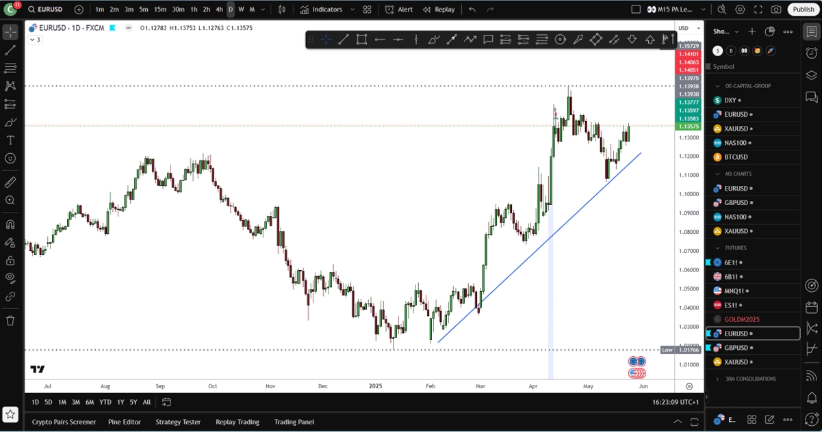The height and width of the screenshot is (432, 822).
Task: Select rectangle tool in floating drawing toolbar
Action: coord(361,40)
